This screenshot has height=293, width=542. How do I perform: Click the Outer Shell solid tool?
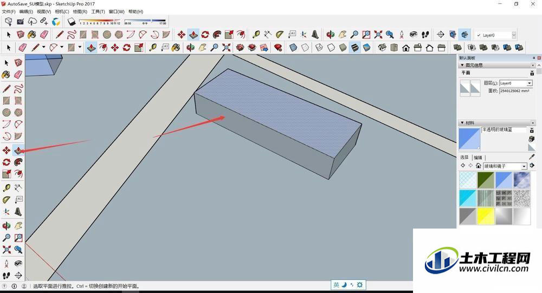(x=457, y=47)
